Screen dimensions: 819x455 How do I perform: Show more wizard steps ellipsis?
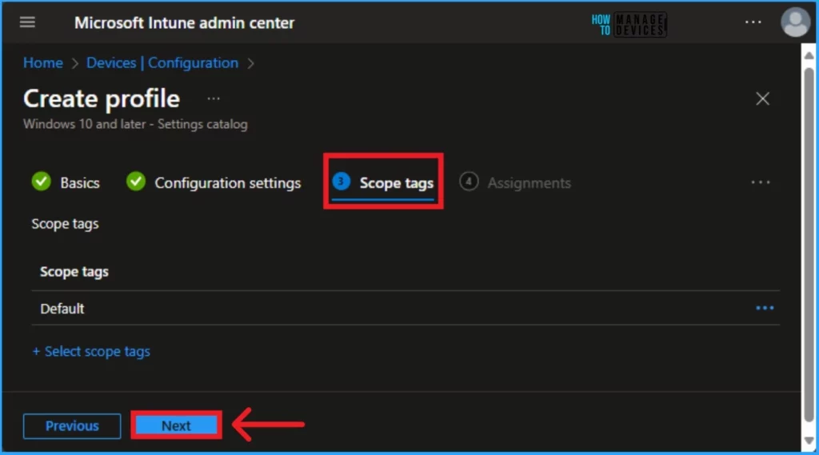point(760,182)
